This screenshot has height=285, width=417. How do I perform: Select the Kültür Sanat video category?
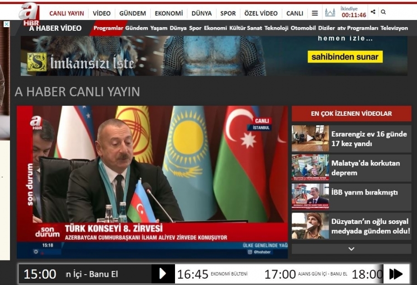[x=246, y=28]
